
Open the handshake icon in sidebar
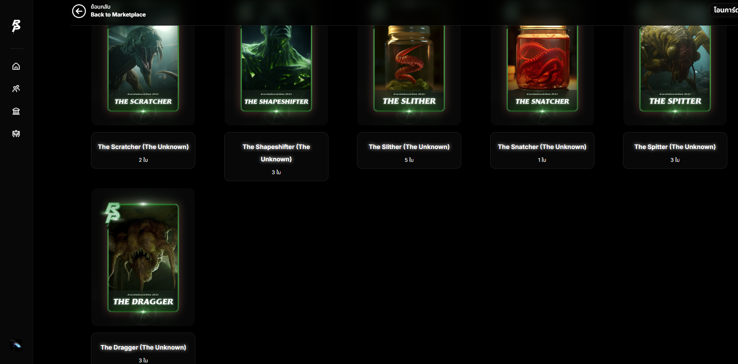[x=16, y=134]
